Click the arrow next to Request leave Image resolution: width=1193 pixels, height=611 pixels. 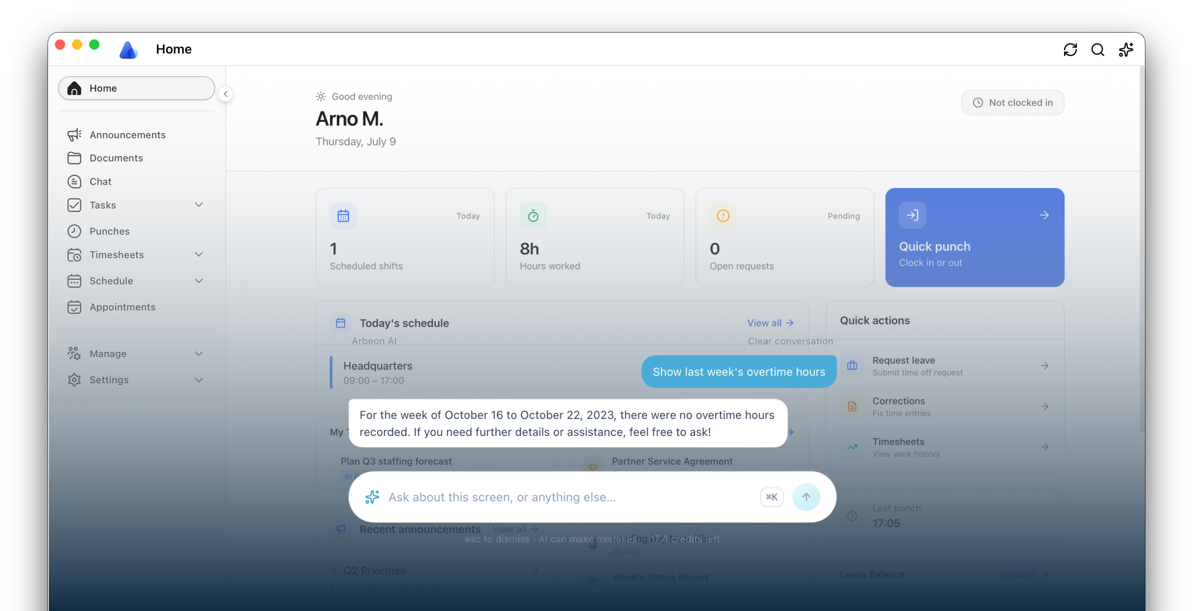tap(1044, 366)
